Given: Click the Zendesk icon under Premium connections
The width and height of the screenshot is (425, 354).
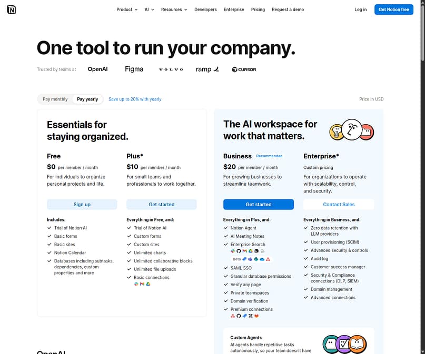Looking at the screenshot, I should [251, 316].
